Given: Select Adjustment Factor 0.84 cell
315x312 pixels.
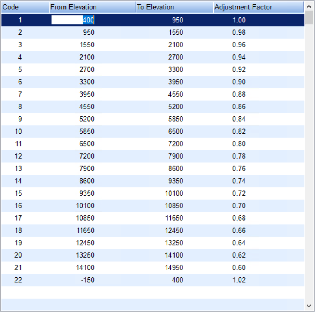Looking at the screenshot, I should (x=239, y=119).
